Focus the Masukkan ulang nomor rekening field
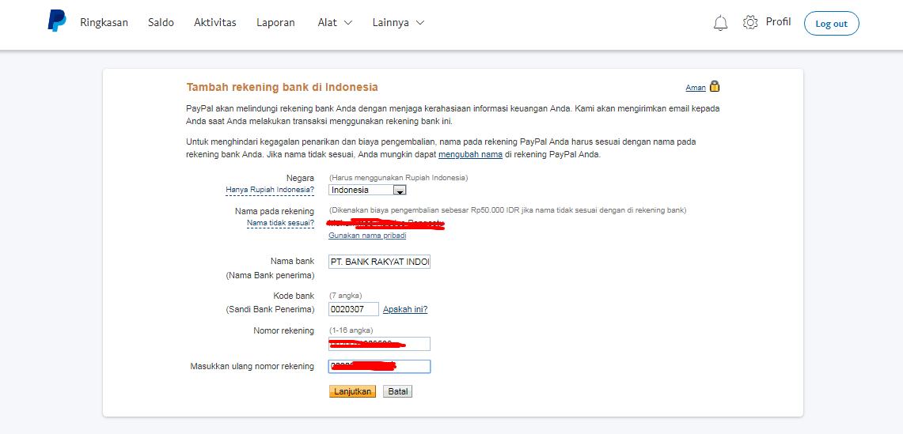The width and height of the screenshot is (903, 434). pos(380,367)
